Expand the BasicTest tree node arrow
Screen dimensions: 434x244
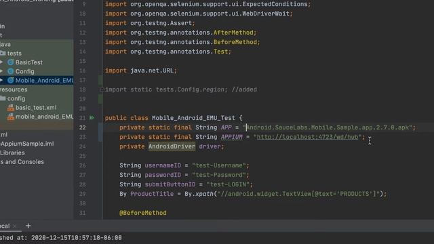1,62
